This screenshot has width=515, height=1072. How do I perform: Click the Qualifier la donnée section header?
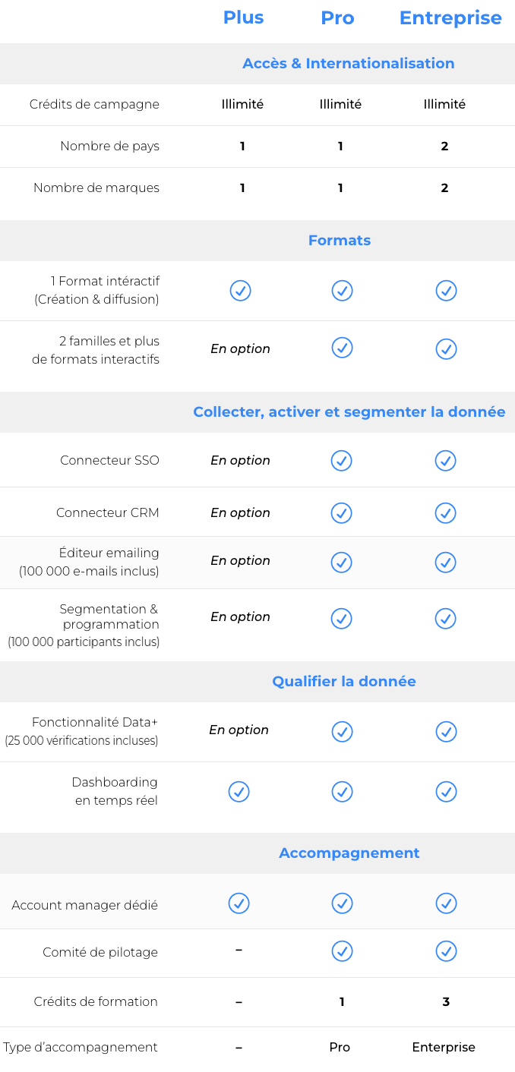point(344,682)
